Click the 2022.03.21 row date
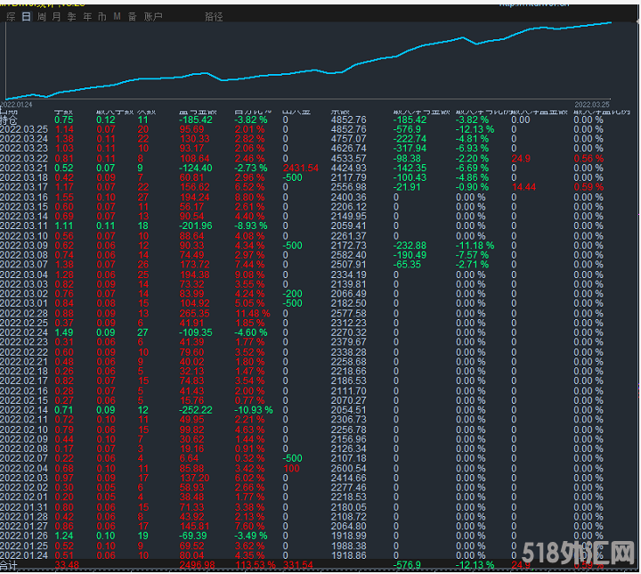Viewport: 641px width, 574px height. point(23,168)
